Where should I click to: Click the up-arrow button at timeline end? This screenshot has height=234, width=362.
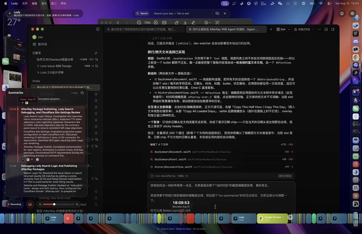click(290, 217)
